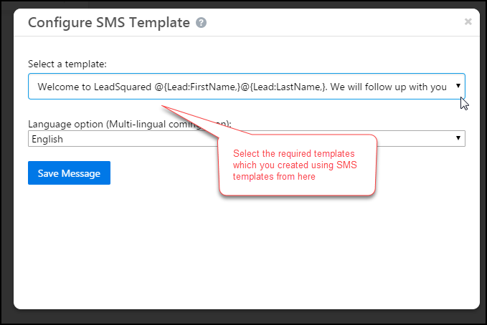Click 'We will follow up with you' text
487x325 pixels.
pos(388,87)
